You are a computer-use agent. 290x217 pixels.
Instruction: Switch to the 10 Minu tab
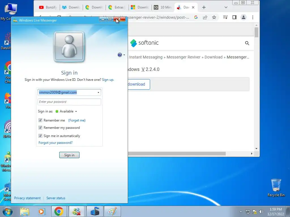pos(163,7)
